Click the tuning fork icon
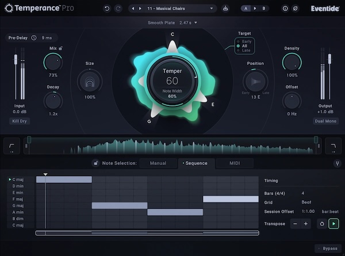This screenshot has height=256, width=345. tap(337, 163)
